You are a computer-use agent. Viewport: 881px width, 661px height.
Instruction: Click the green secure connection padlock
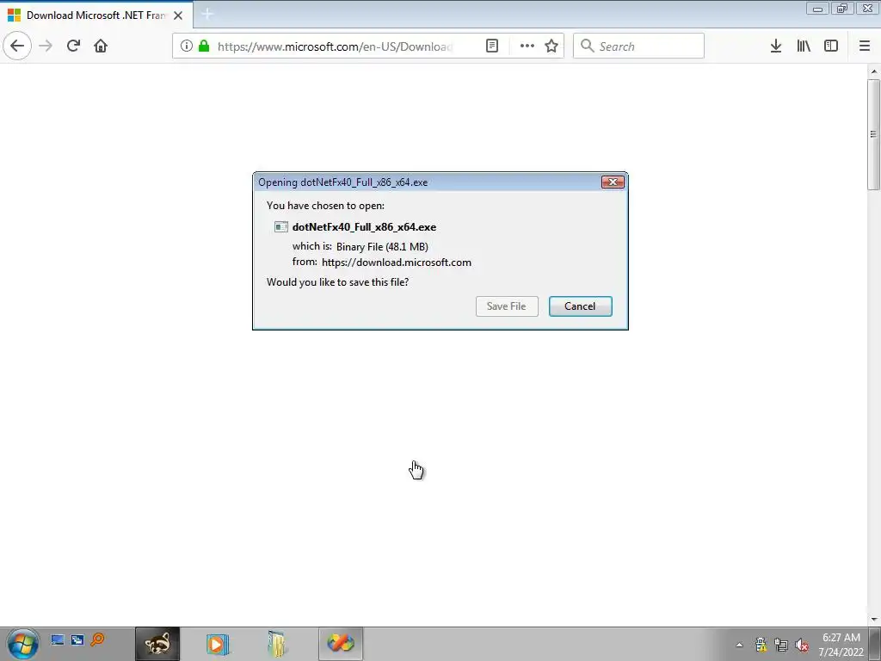(204, 46)
